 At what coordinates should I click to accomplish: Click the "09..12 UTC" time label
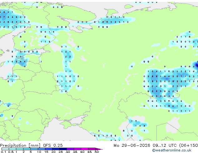click(x=165, y=146)
